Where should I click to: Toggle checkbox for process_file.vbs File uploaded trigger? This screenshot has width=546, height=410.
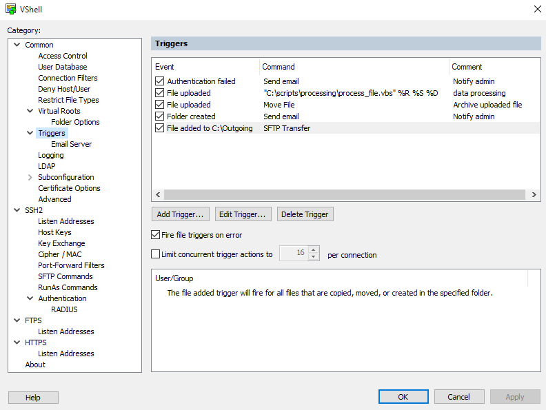click(x=159, y=93)
